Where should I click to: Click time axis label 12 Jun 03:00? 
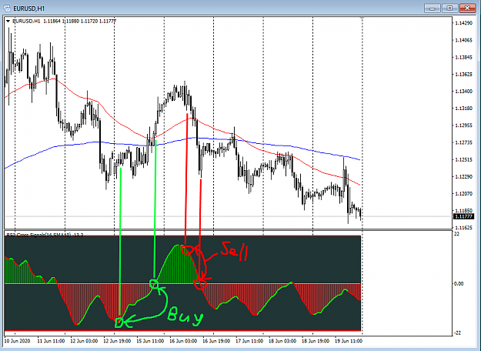[84, 341]
